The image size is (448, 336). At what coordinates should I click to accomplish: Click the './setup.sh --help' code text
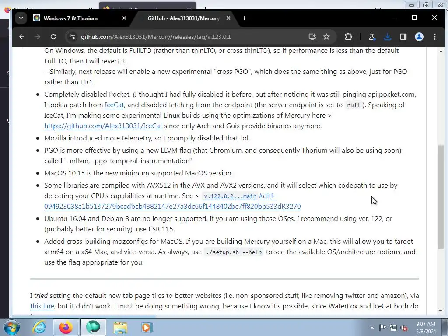pyautogui.click(x=234, y=252)
